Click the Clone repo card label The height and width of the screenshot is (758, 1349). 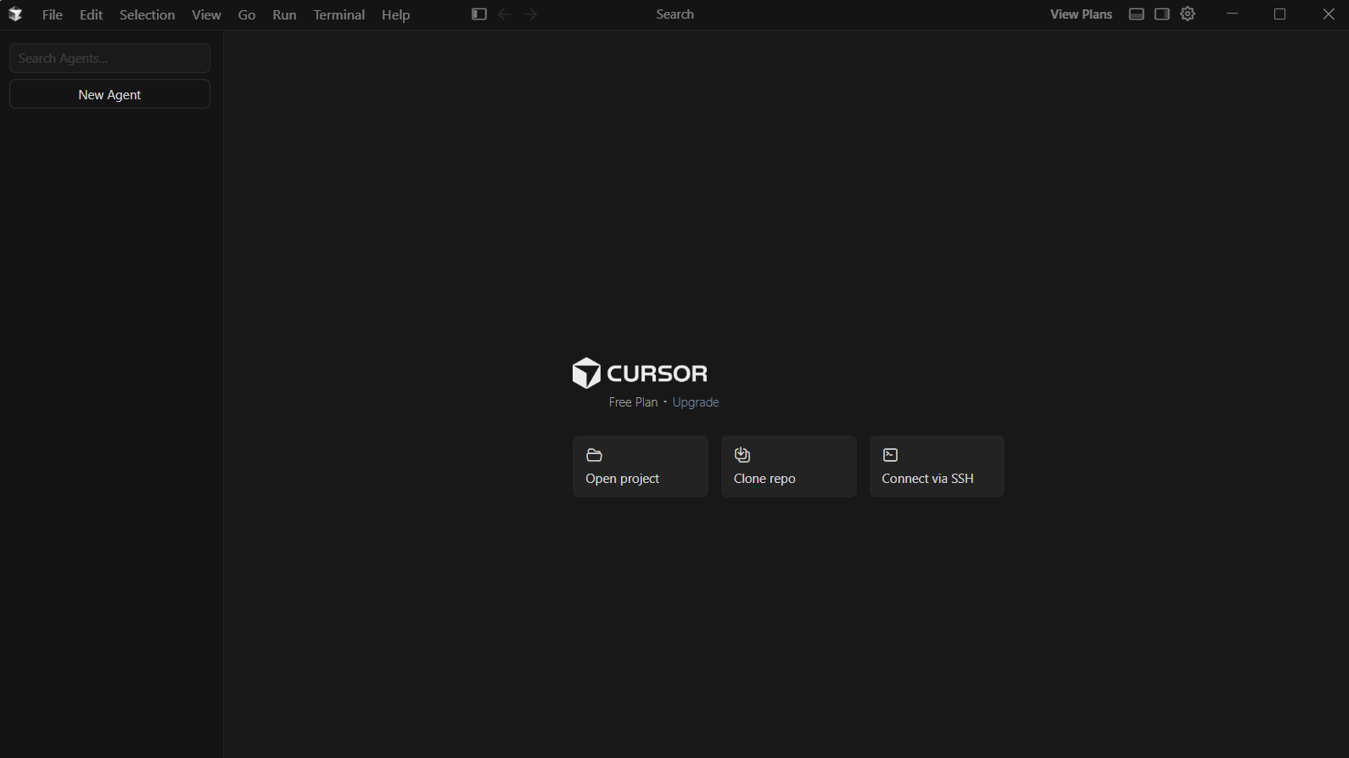coord(764,479)
